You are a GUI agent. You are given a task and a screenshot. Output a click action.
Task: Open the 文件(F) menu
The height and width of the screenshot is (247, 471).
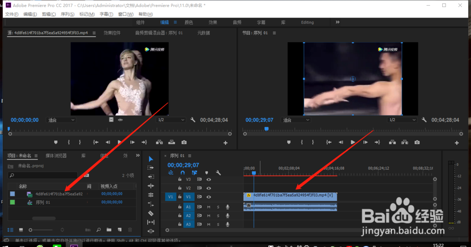pyautogui.click(x=12, y=14)
